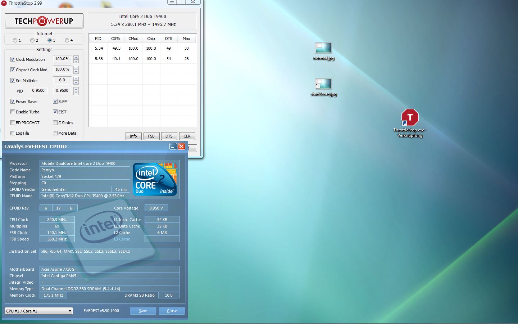Image resolution: width=518 pixels, height=324 pixels.
Task: Toggle the EIST checkbox
Action: tap(55, 112)
